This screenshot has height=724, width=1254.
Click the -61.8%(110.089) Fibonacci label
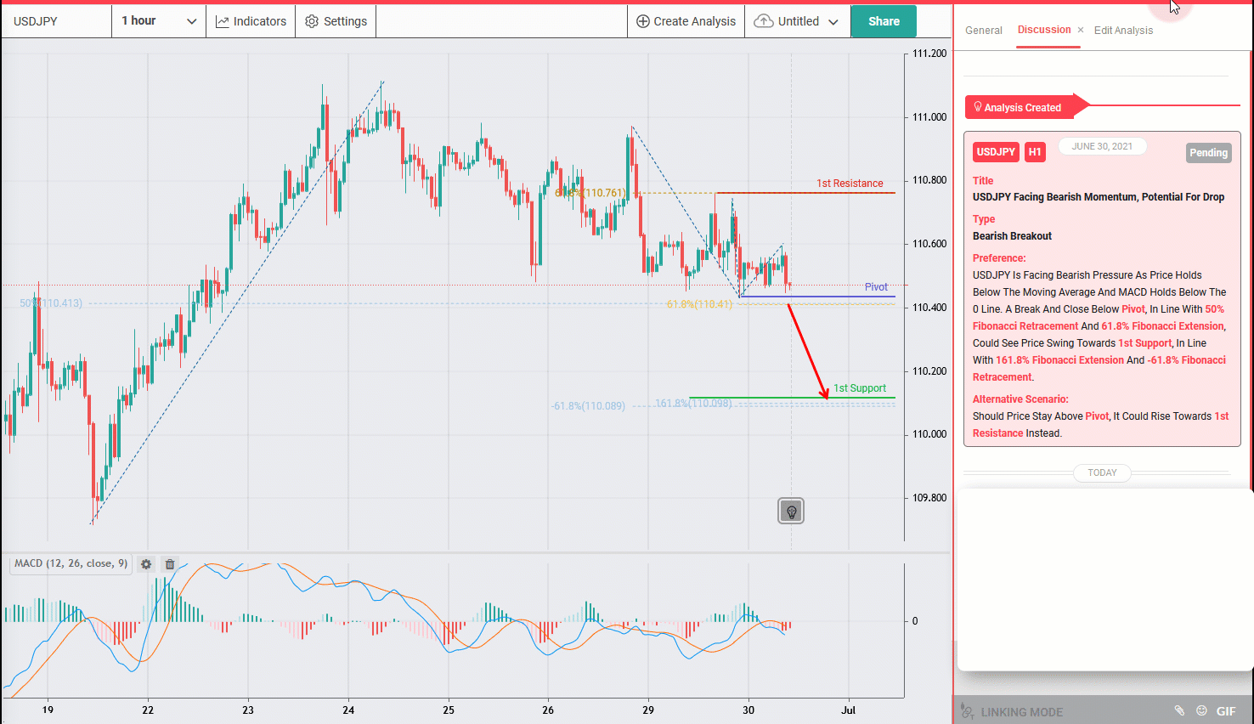point(588,406)
